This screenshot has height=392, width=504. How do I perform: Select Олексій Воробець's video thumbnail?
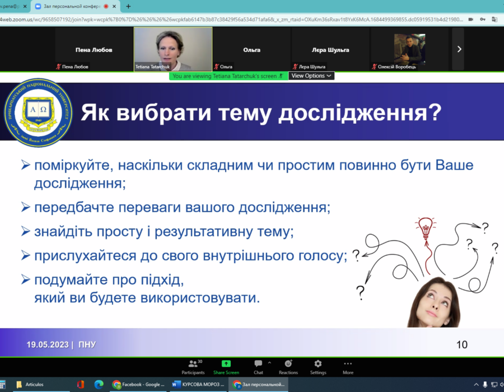(x=409, y=49)
